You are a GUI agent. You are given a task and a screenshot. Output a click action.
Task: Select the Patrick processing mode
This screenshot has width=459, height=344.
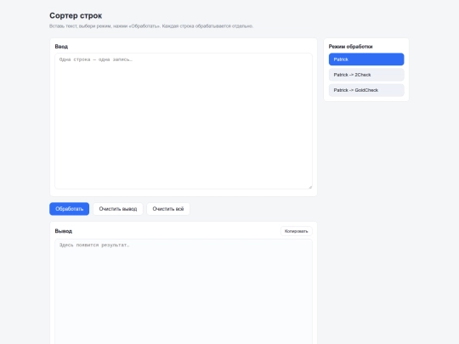[x=366, y=59]
